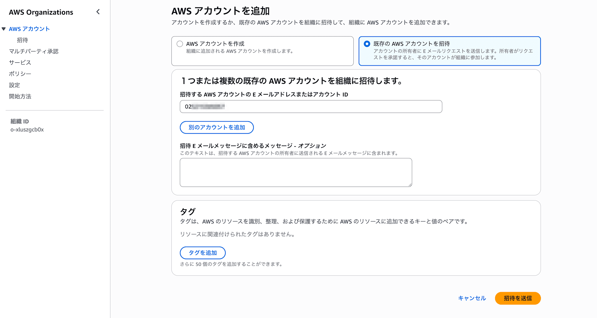Image resolution: width=597 pixels, height=318 pixels.
Task: Click the invitation message text area
Action: click(x=296, y=173)
